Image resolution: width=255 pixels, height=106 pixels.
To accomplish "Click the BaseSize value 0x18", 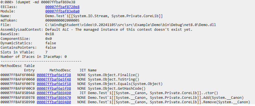I will [x=50, y=34].
